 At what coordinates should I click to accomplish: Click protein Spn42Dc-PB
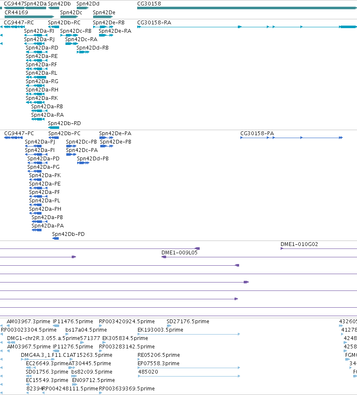(81, 141)
